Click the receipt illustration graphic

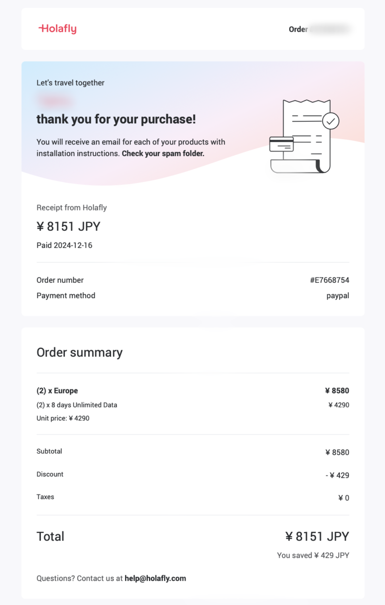[x=305, y=136]
